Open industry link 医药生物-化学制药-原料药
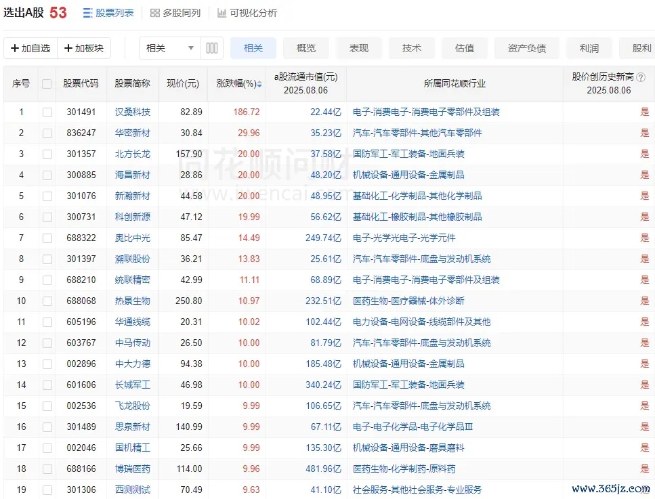 [x=404, y=469]
